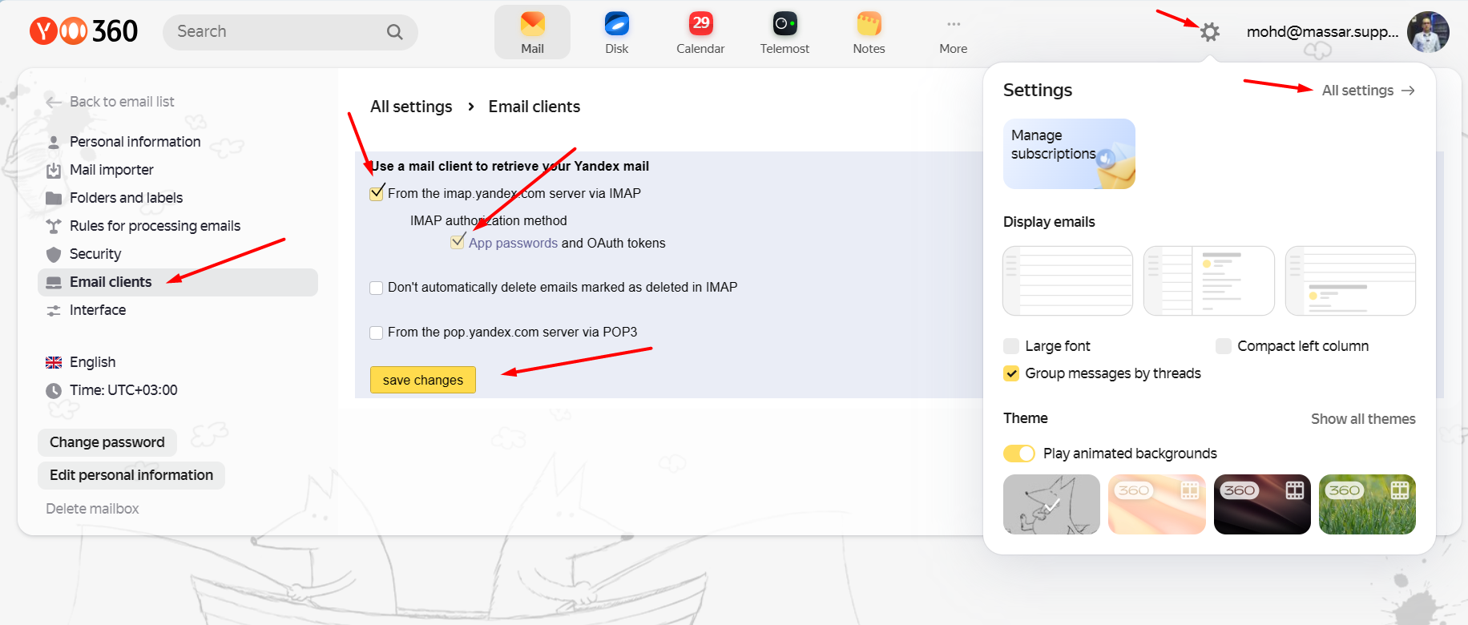Click the Yandex 360 logo
This screenshot has width=1468, height=625.
point(84,31)
